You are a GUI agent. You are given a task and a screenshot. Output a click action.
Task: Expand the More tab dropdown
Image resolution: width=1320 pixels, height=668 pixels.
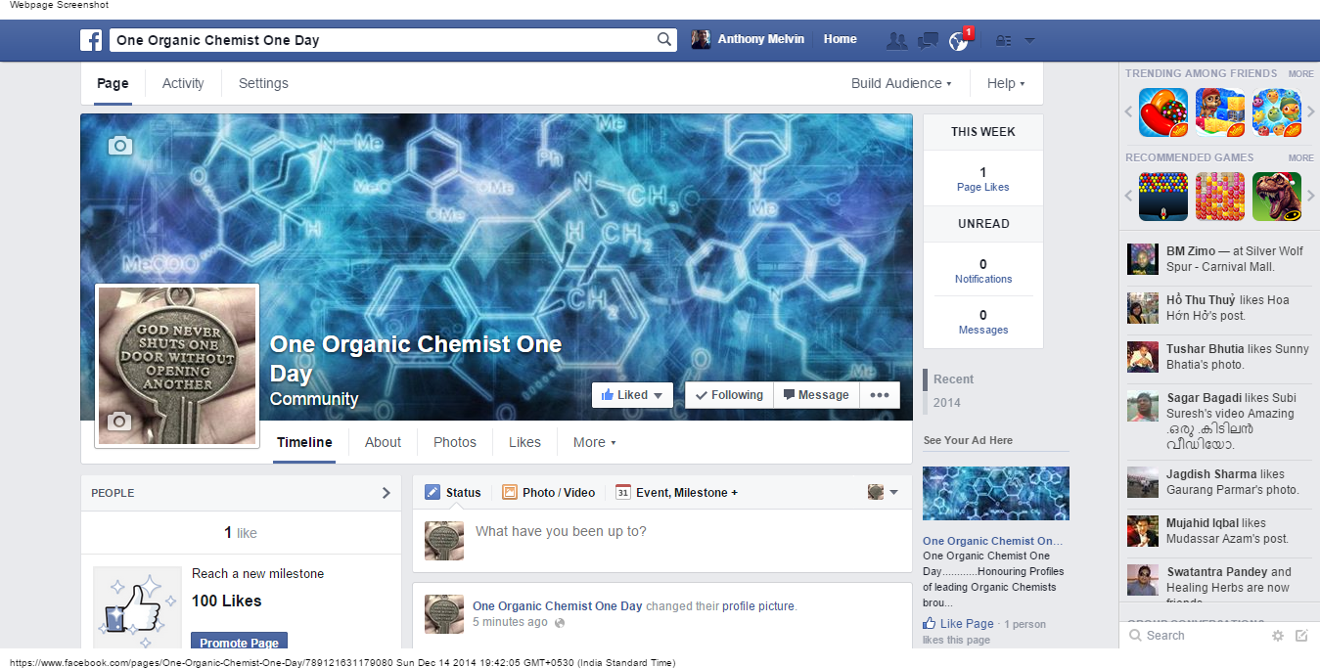point(594,442)
